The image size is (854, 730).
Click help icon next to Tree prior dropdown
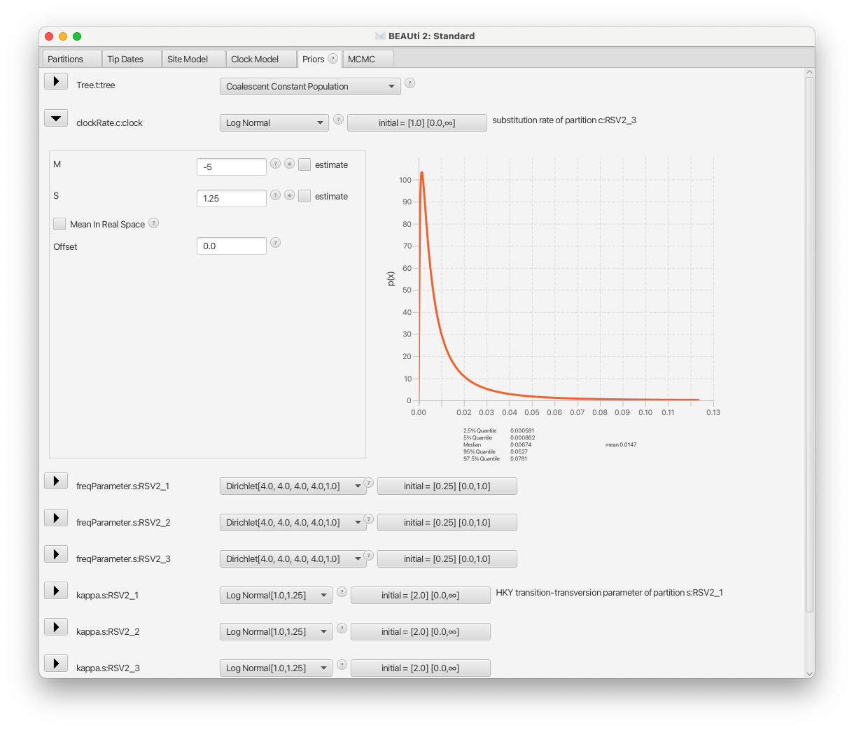(x=410, y=83)
